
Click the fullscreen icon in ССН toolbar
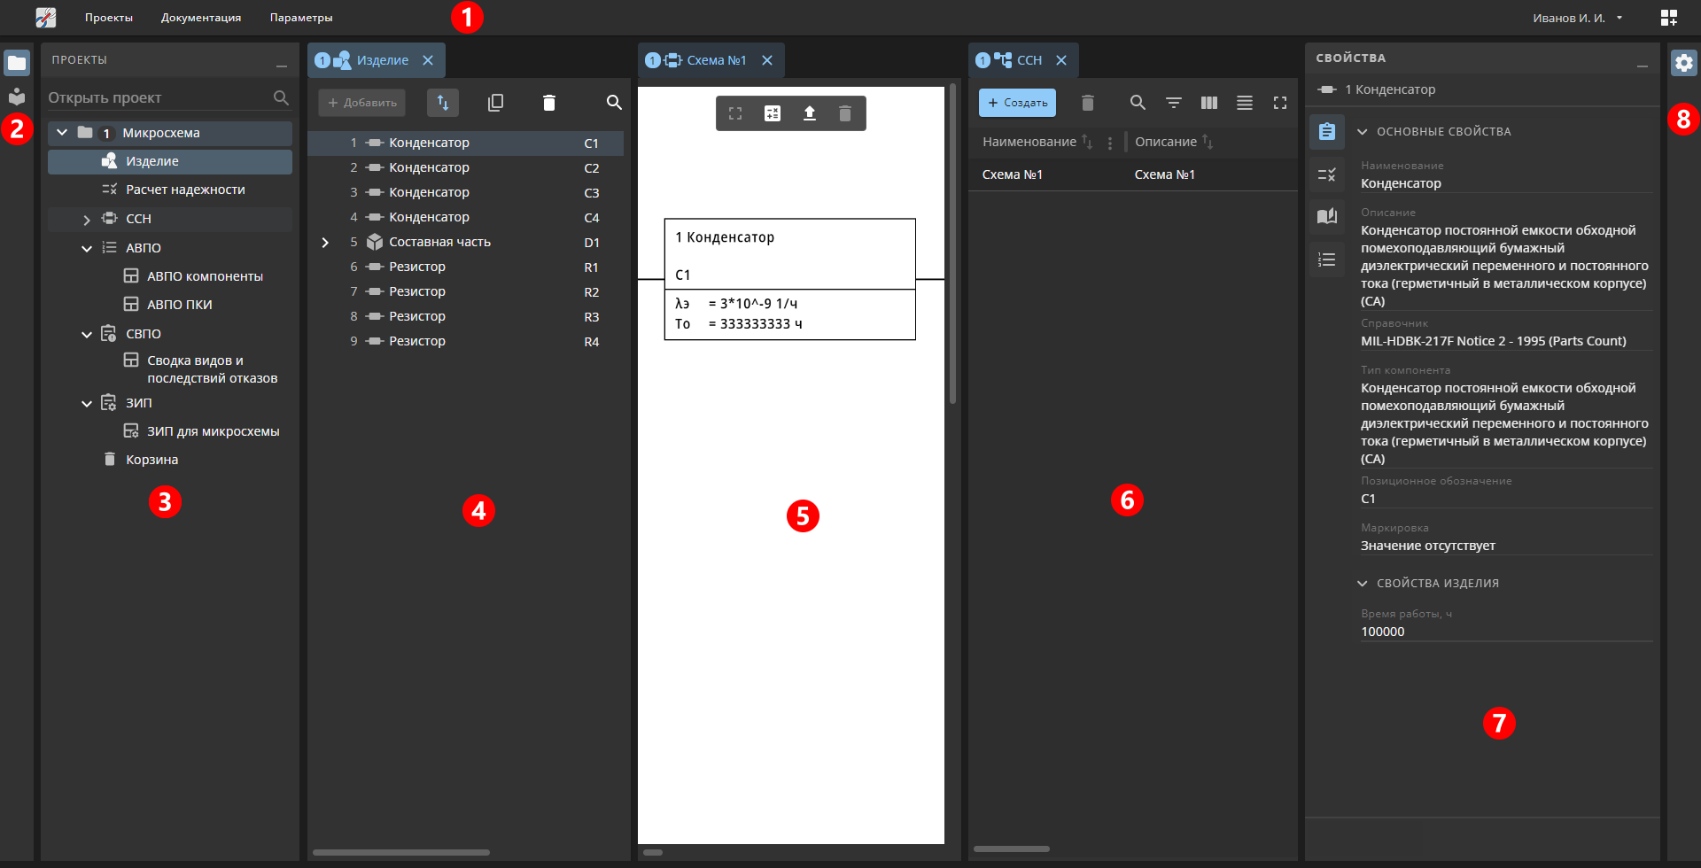pos(1280,103)
